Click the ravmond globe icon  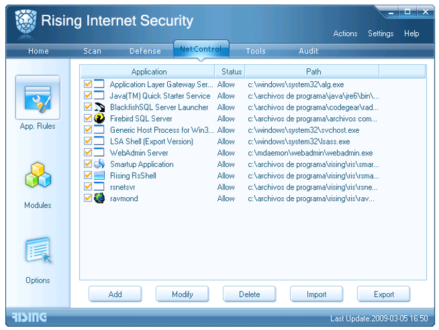(x=99, y=198)
